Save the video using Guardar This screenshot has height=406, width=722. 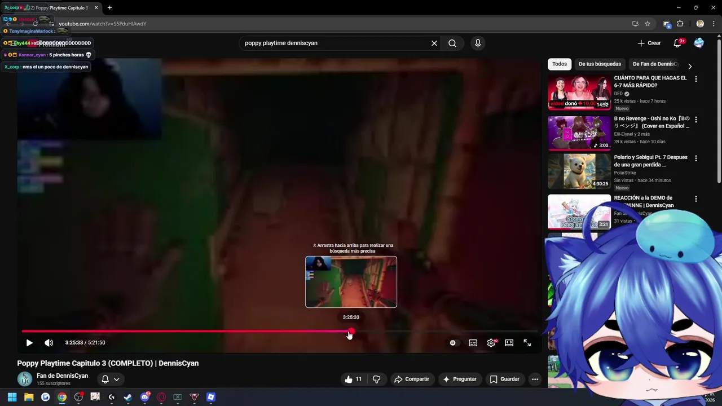[505, 379]
